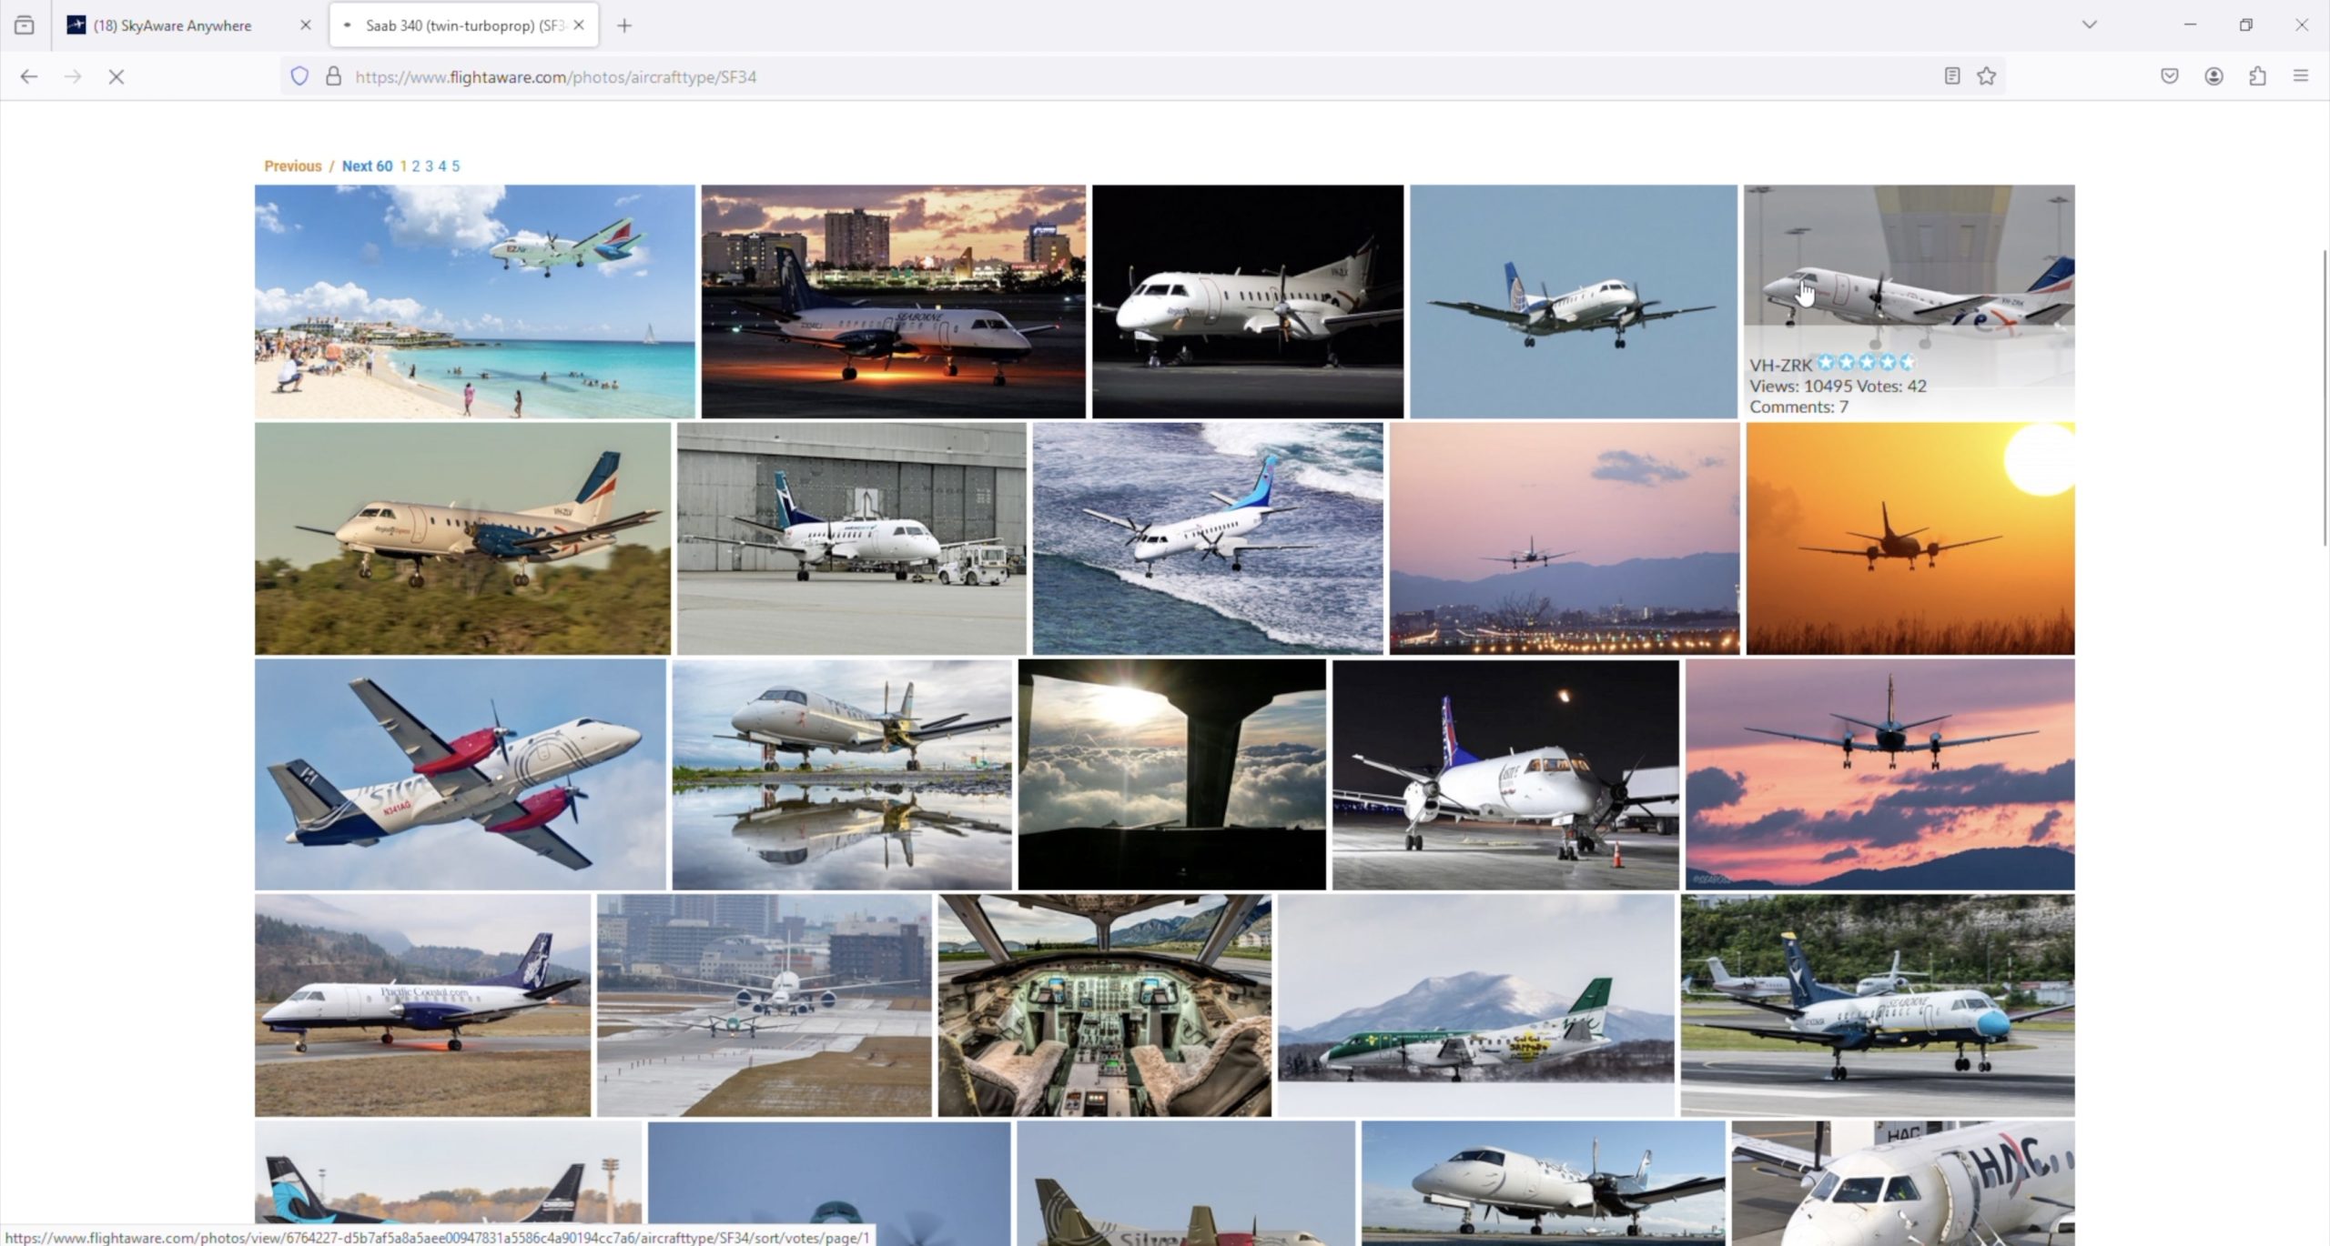
Task: View site security lock info
Action: point(333,76)
